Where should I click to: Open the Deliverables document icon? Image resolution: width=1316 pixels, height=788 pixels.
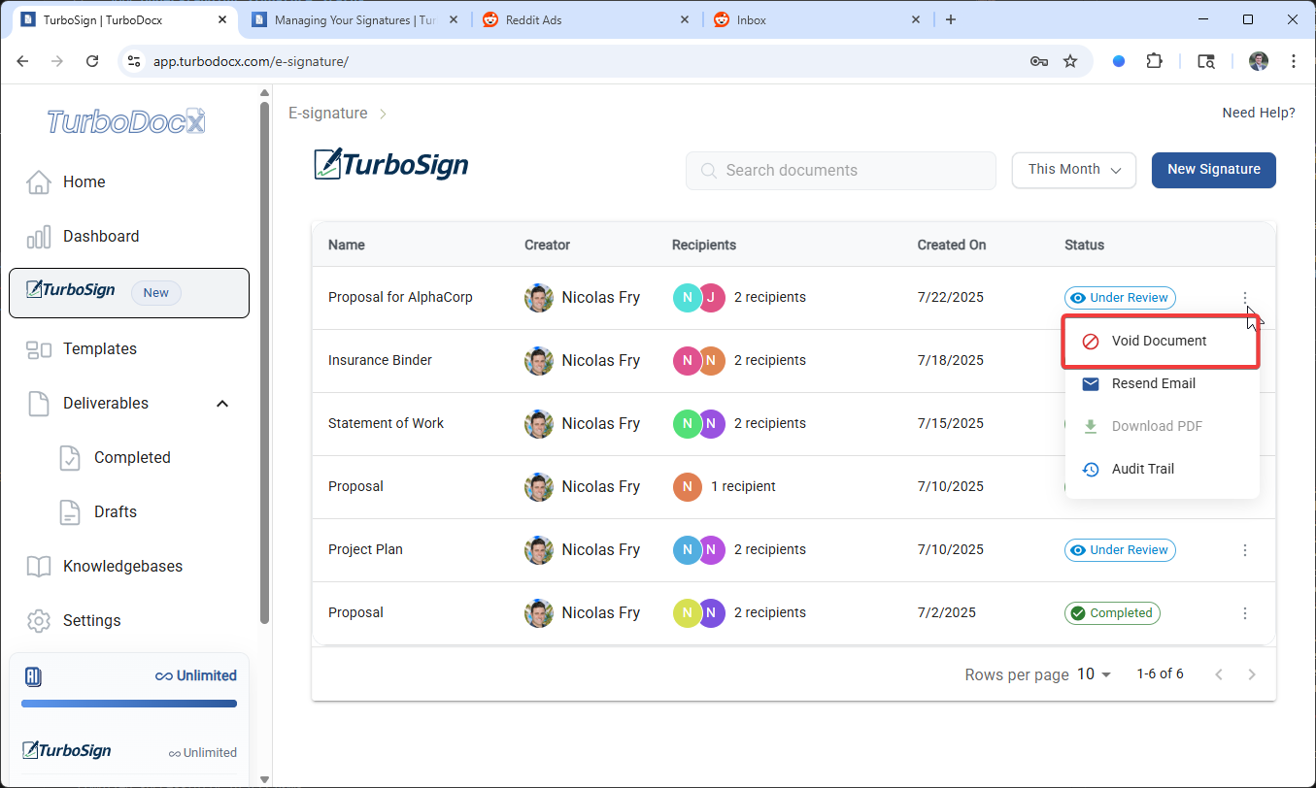[38, 403]
